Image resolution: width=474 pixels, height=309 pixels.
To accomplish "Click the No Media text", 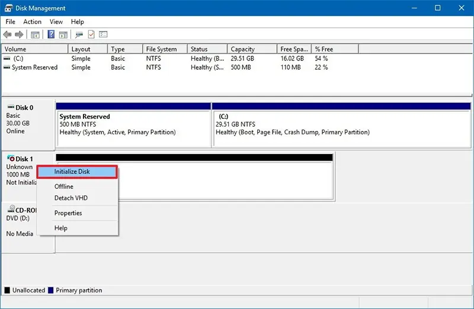I will point(20,233).
